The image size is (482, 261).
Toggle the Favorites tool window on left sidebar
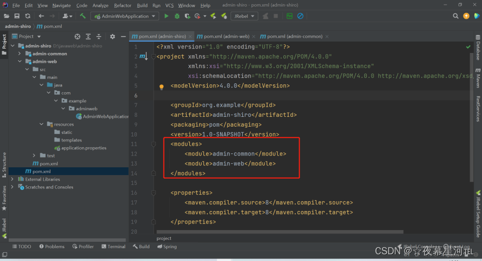click(4, 196)
